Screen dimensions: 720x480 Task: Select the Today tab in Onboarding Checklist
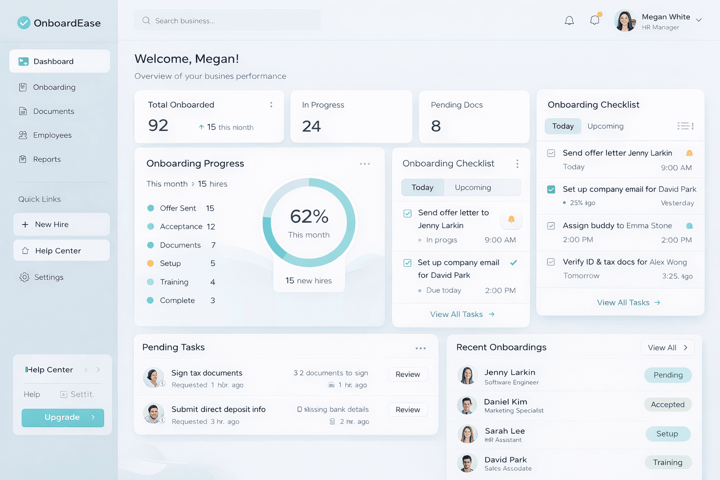pyautogui.click(x=422, y=187)
